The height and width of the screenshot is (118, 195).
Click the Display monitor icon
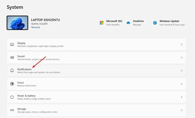12,44
